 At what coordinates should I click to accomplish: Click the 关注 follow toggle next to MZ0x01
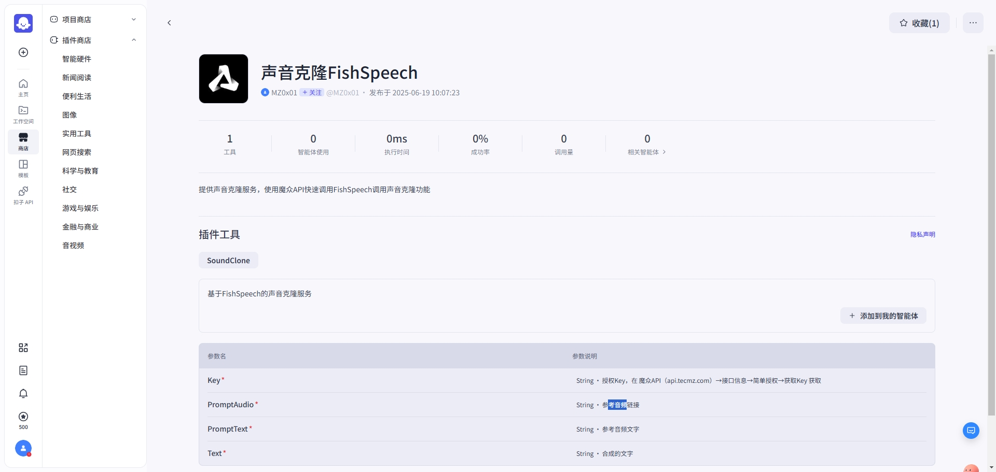coord(311,92)
